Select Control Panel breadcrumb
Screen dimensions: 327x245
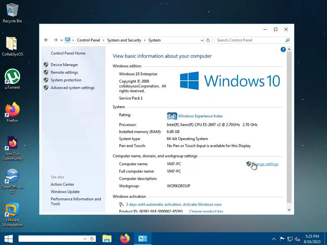coord(88,40)
